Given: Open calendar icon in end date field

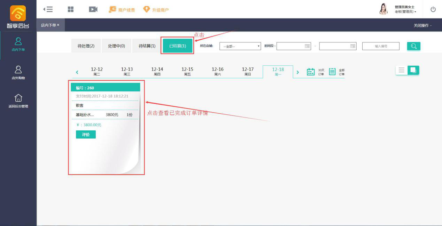Looking at the screenshot, I should point(352,46).
